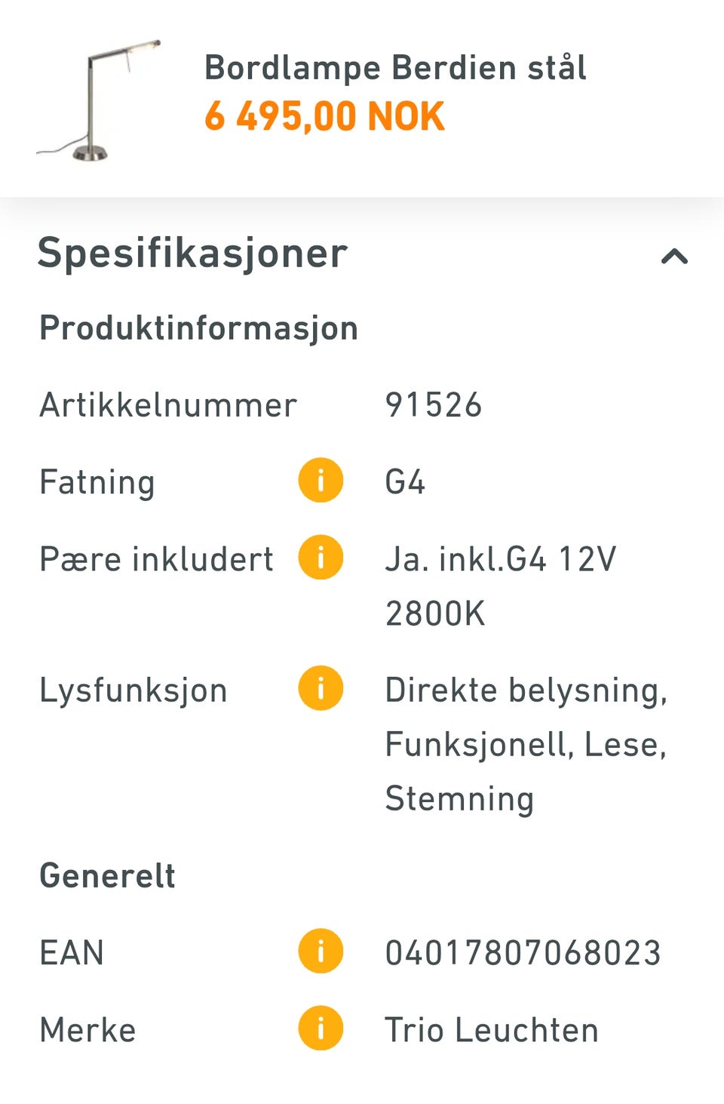The image size is (724, 1104).
Task: Select the article number 91526
Action: coord(433,405)
